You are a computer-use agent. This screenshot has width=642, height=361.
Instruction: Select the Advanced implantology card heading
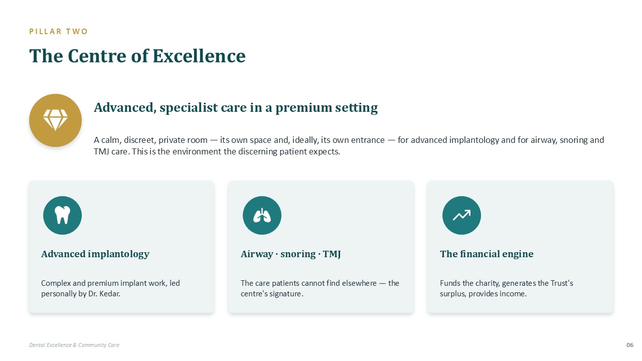95,254
